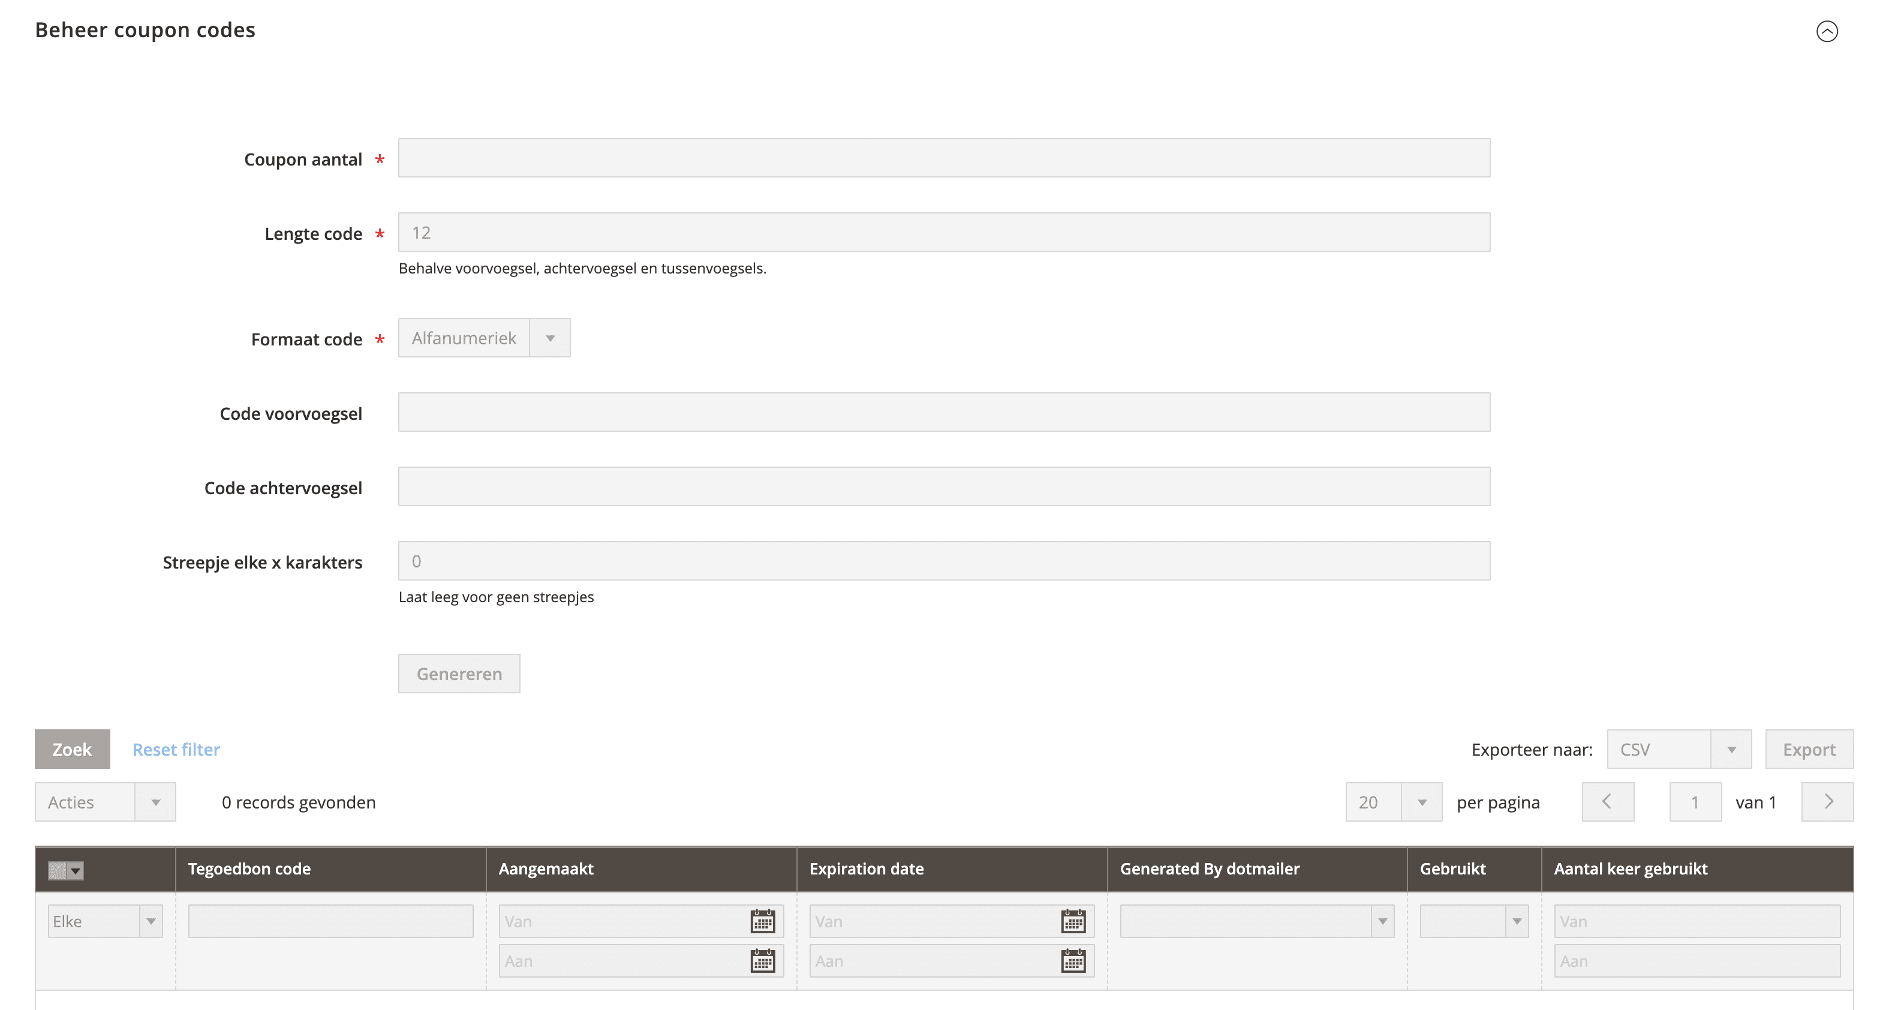Open the 20 per pagina dropdown
The width and height of the screenshot is (1889, 1010).
pyautogui.click(x=1393, y=802)
